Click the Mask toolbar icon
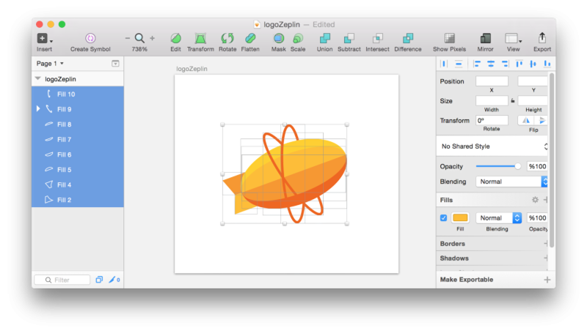The image size is (587, 333). coord(279,42)
